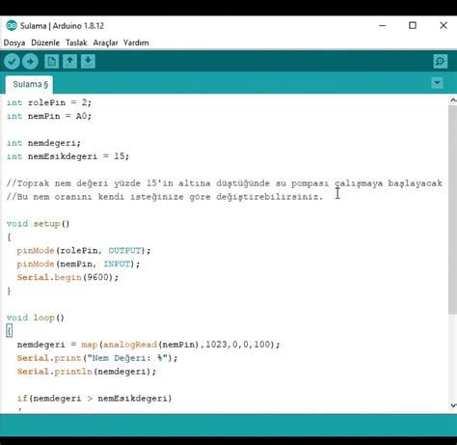Open the Araçlar menu

pos(105,42)
